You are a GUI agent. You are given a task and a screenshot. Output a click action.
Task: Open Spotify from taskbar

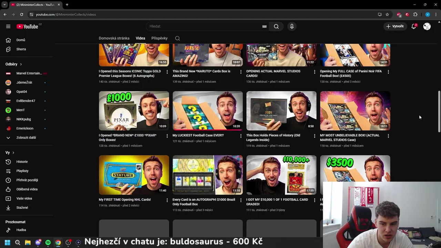[x=48, y=242]
